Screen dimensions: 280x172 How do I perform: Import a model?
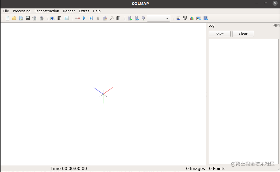coord(34,18)
